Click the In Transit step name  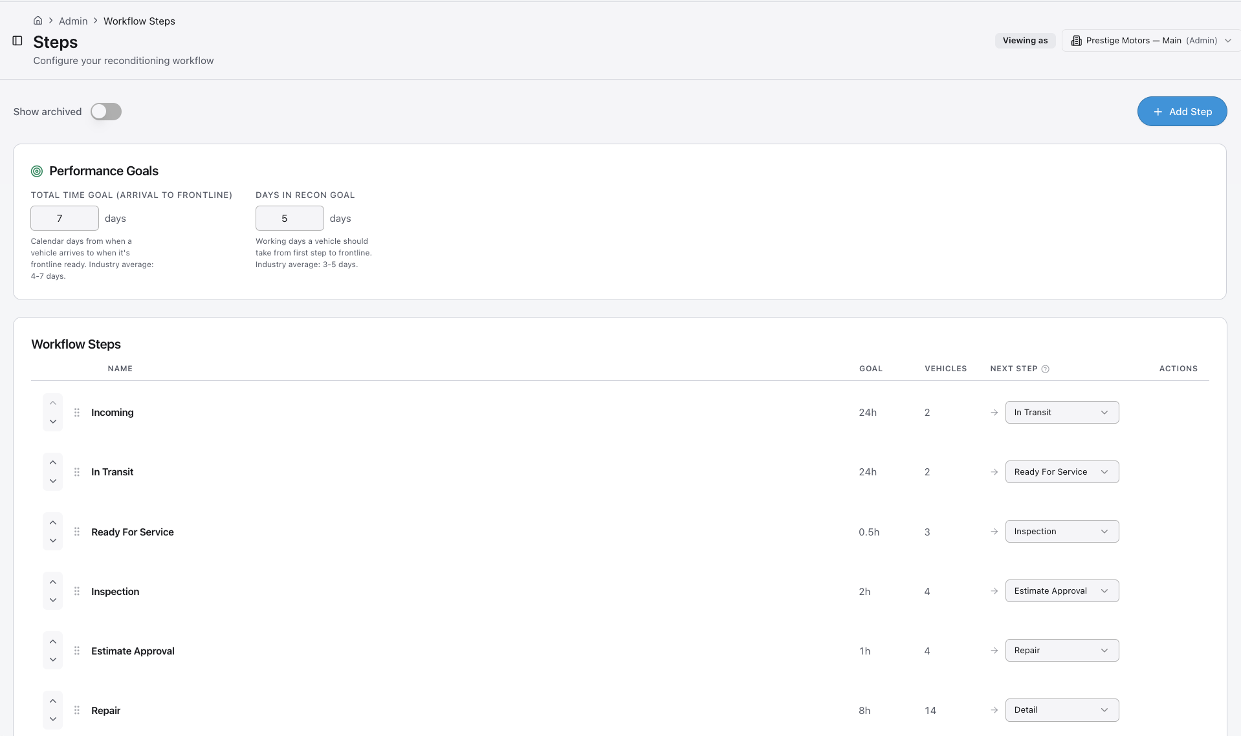coord(113,472)
